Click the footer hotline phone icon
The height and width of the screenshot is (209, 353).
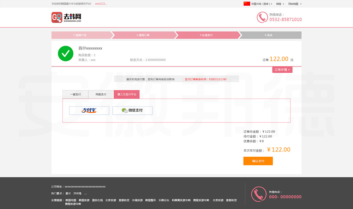pos(258,194)
